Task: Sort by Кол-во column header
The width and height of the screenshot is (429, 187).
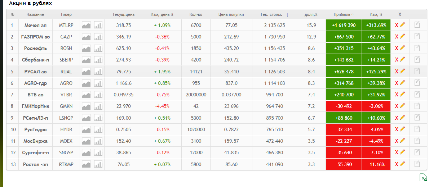Action: click(x=196, y=14)
